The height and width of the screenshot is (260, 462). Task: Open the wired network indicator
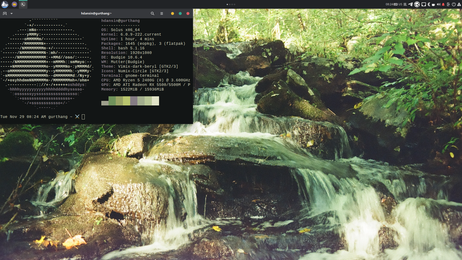tap(424, 4)
